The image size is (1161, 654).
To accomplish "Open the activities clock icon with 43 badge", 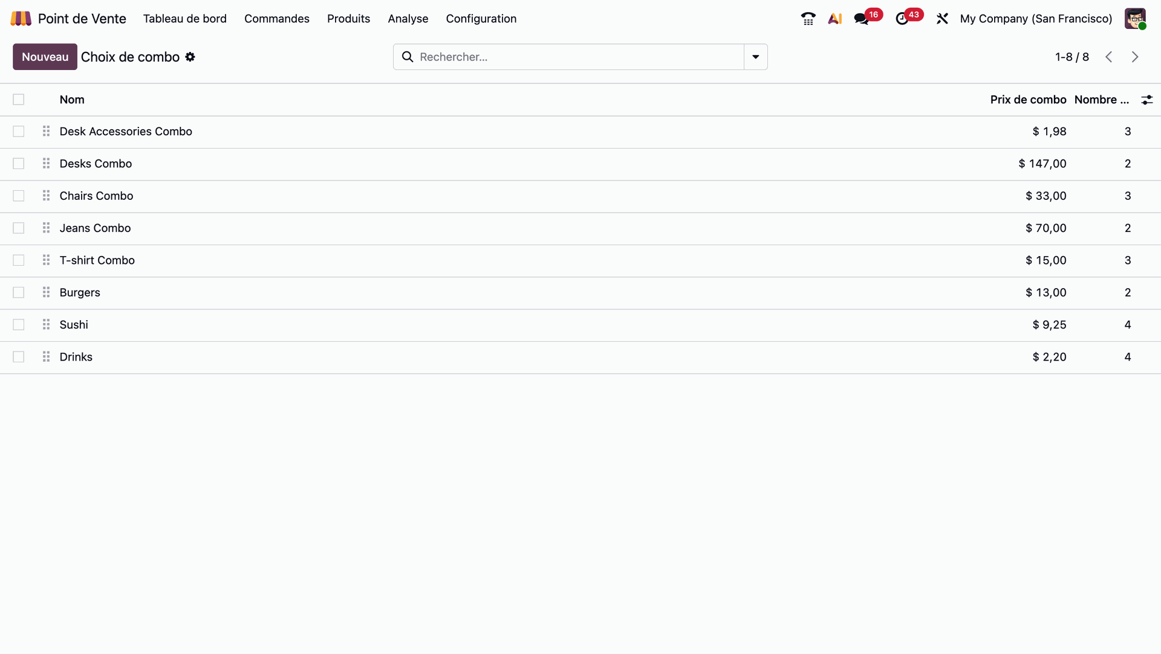I will (902, 19).
